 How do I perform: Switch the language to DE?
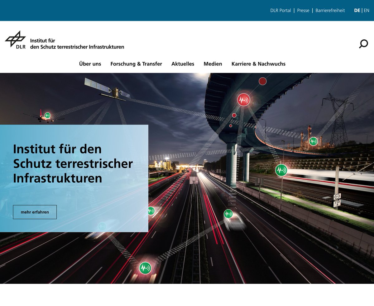[x=357, y=10]
